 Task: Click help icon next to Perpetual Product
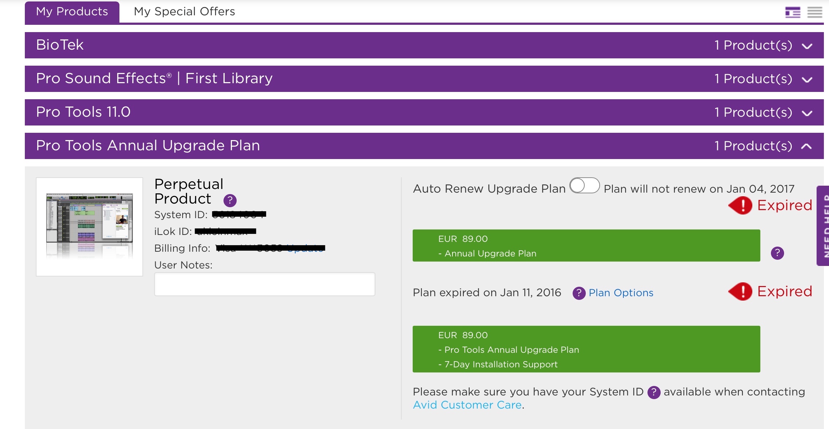point(230,200)
